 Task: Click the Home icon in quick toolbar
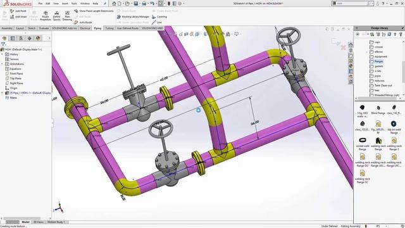pyautogui.click(x=114, y=3)
